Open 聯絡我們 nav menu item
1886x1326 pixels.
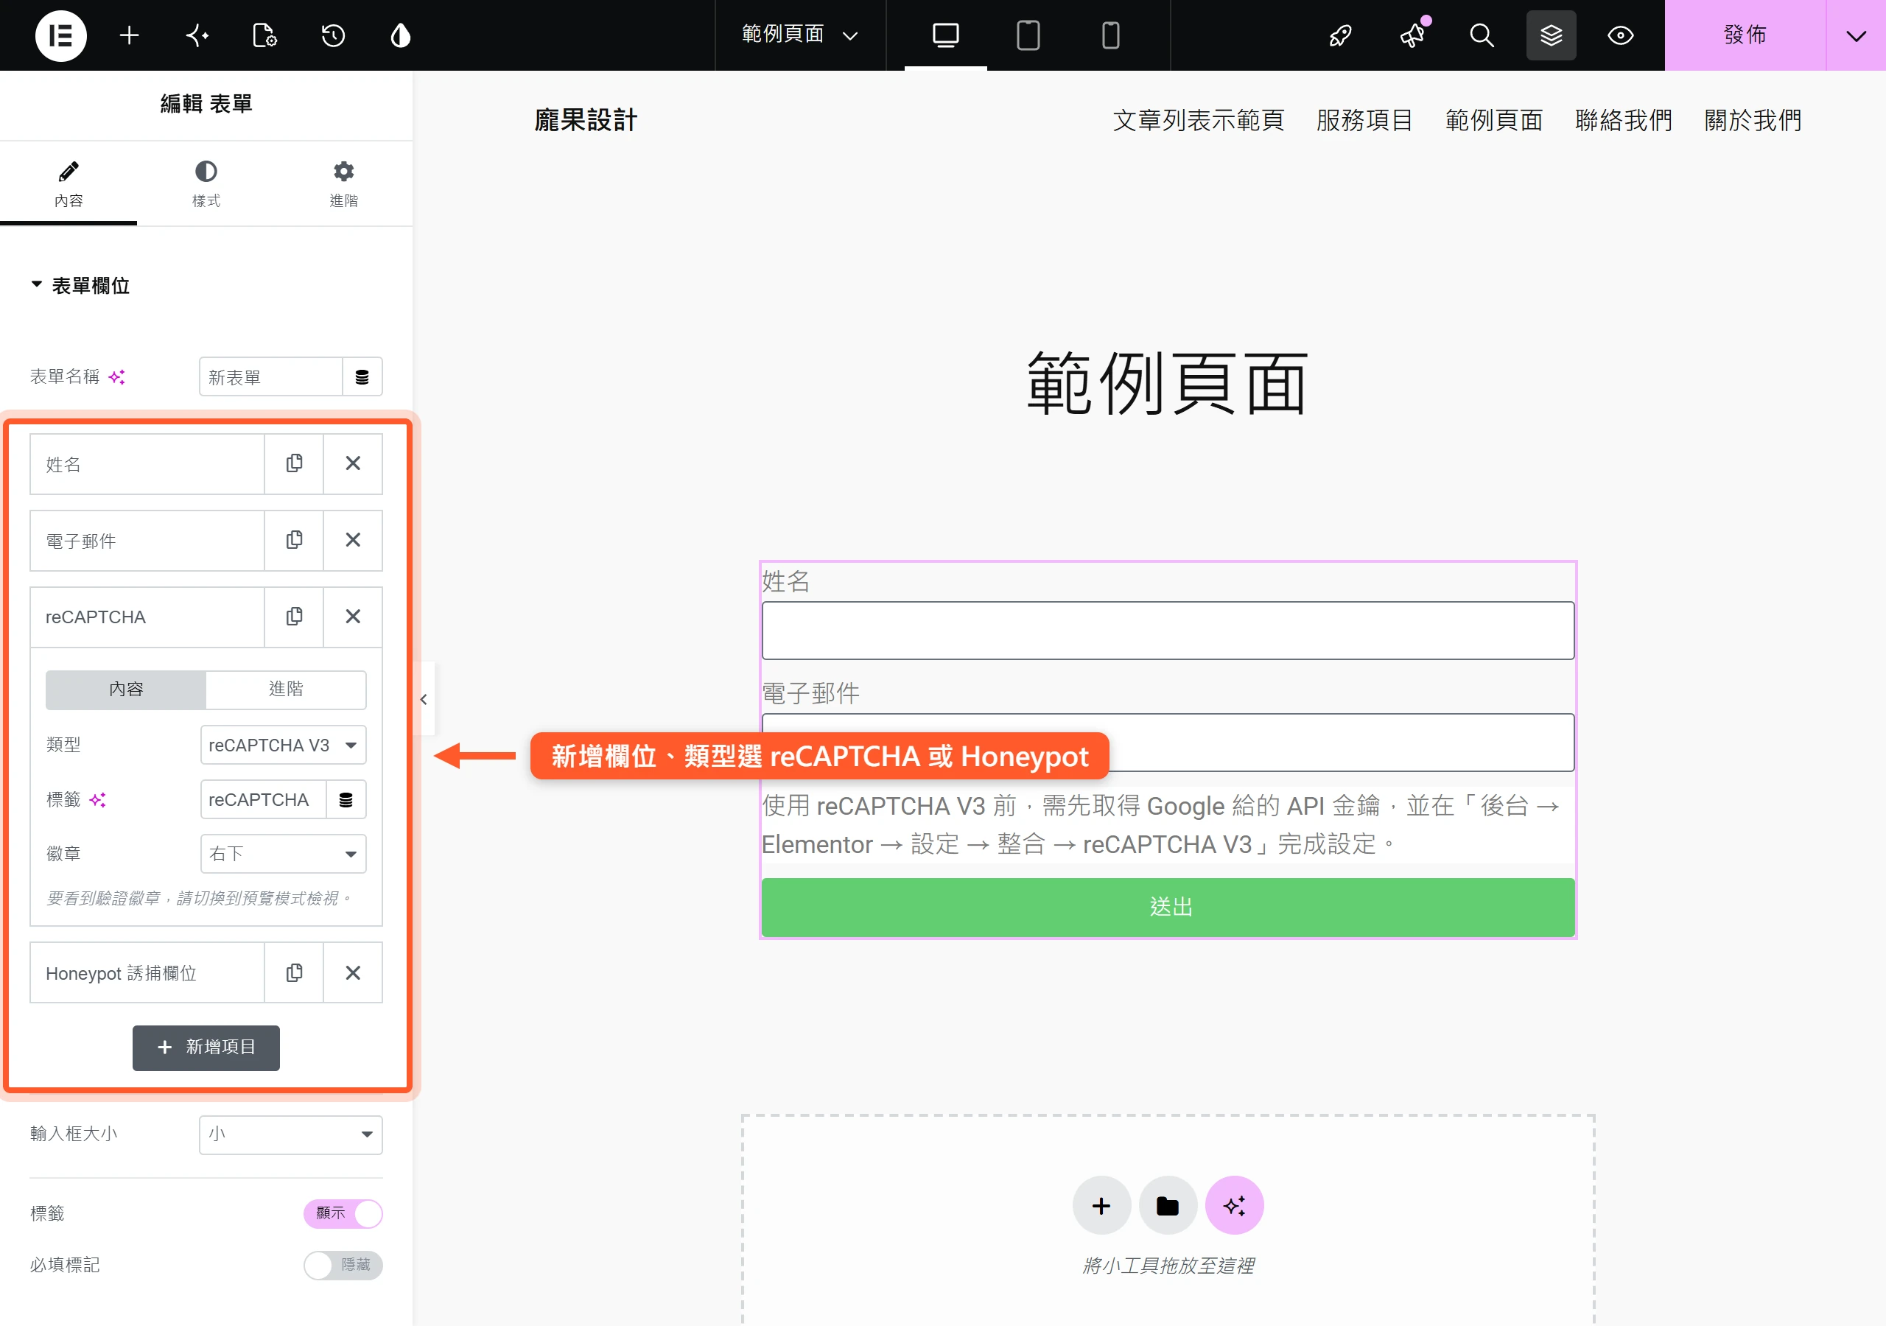point(1623,121)
